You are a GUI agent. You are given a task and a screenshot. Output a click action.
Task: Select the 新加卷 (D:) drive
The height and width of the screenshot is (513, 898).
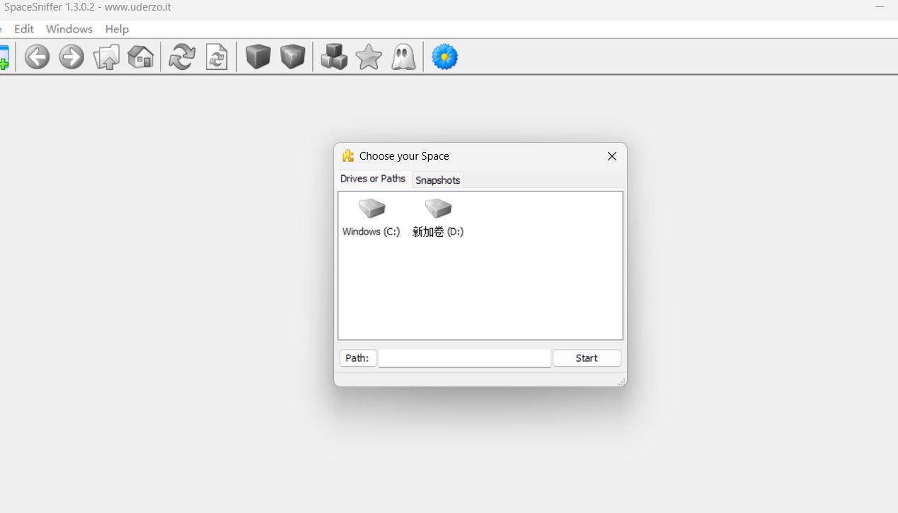click(438, 218)
